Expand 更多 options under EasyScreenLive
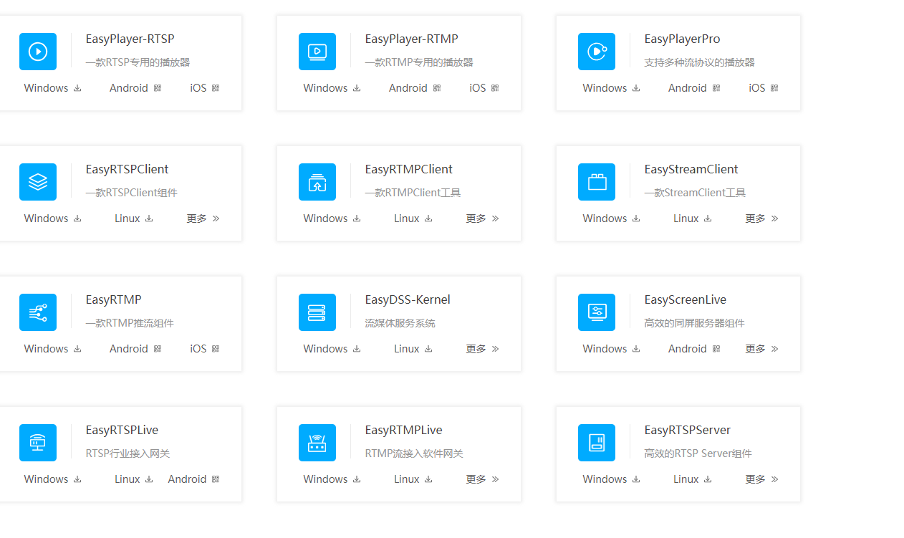Viewport: 904px width, 538px height. (762, 349)
